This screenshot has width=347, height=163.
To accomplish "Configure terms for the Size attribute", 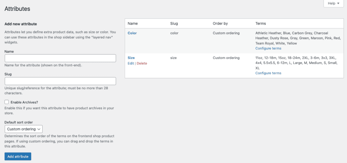I will [268, 73].
